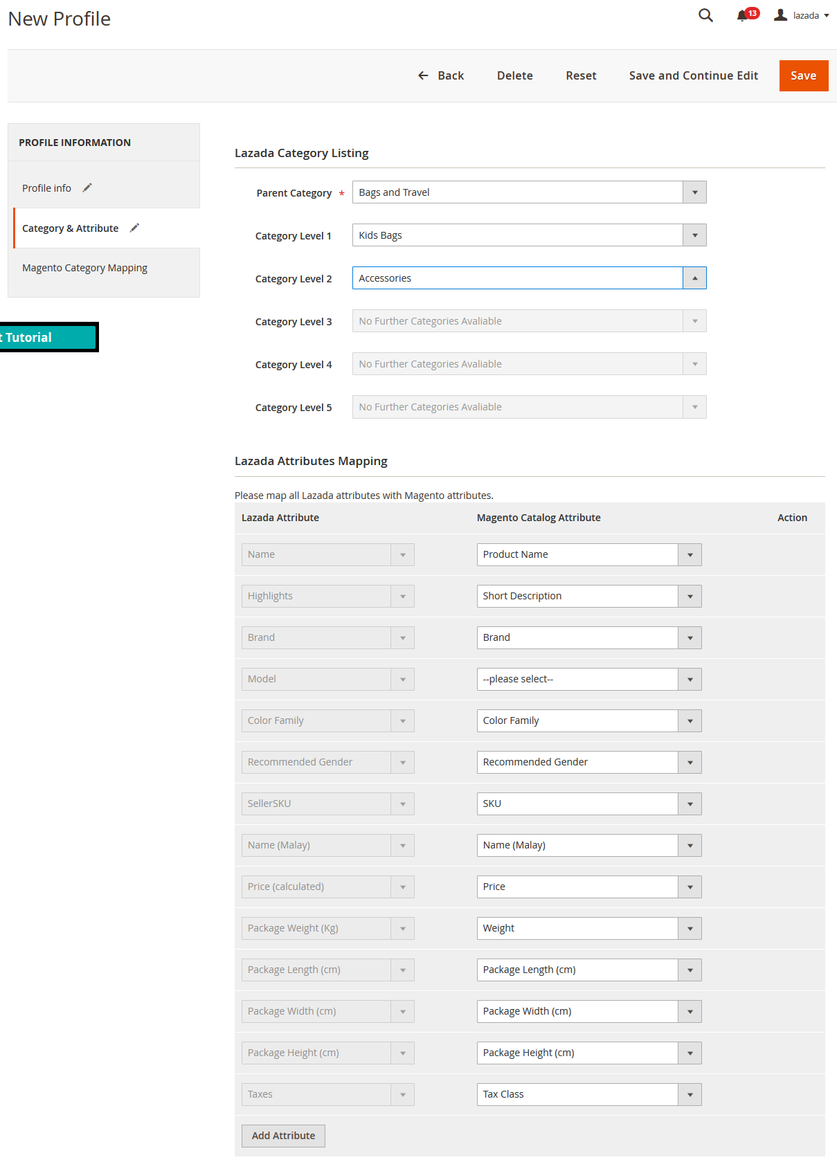Open Magento attribute dropdown set to Weight
The width and height of the screenshot is (837, 1162).
(589, 928)
